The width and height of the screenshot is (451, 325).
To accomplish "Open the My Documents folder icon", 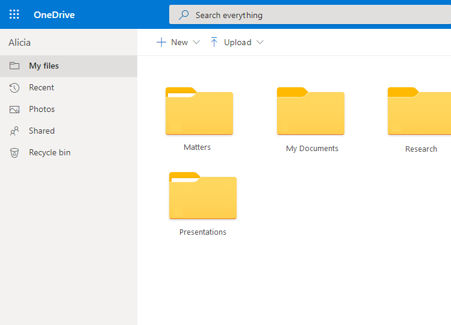I will (310, 111).
